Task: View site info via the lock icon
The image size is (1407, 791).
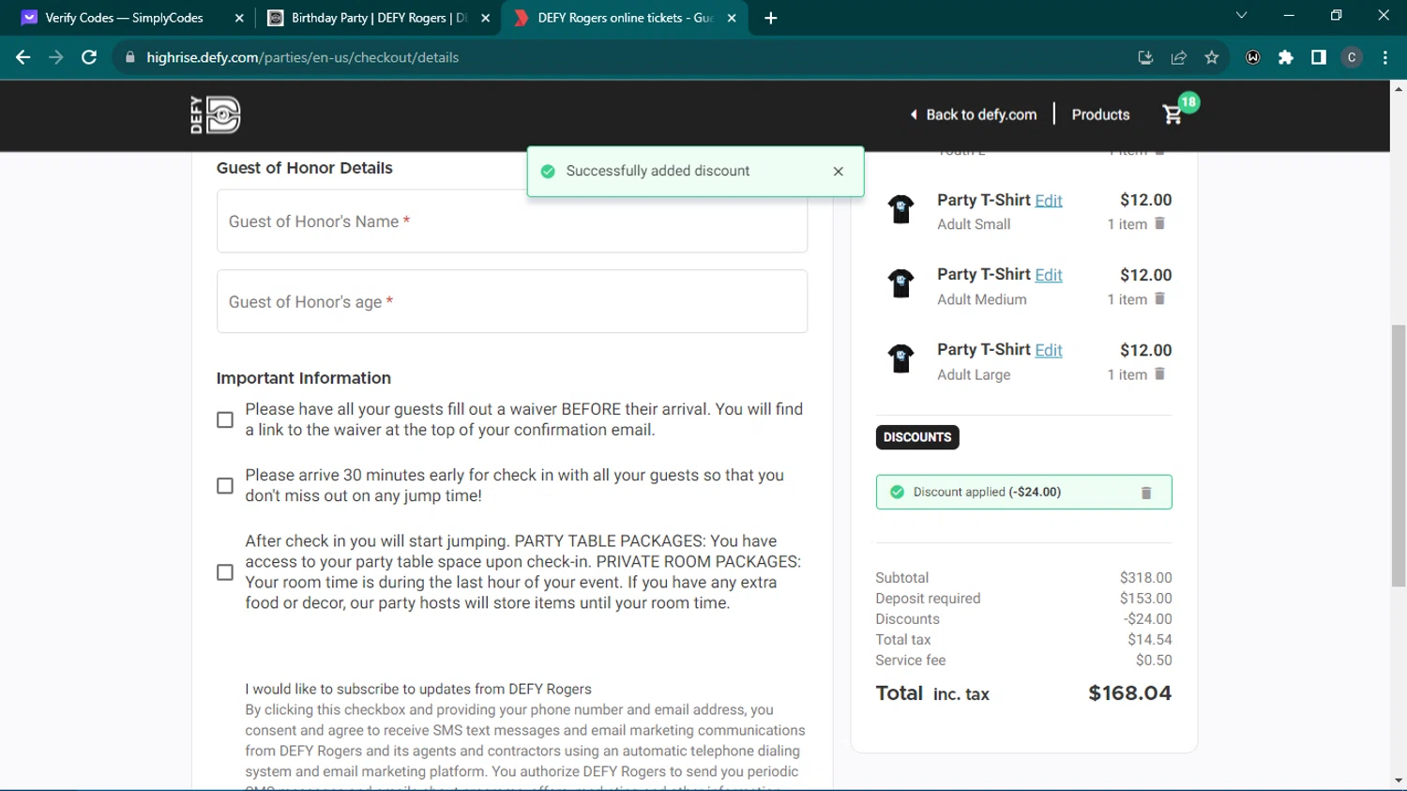Action: pos(130,57)
